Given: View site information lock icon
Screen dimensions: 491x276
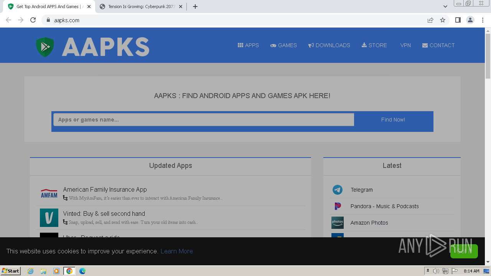Looking at the screenshot, I should point(48,20).
